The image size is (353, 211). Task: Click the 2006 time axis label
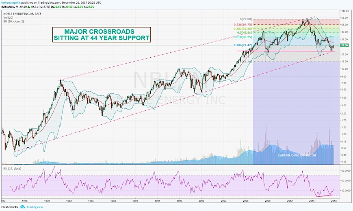point(245,200)
